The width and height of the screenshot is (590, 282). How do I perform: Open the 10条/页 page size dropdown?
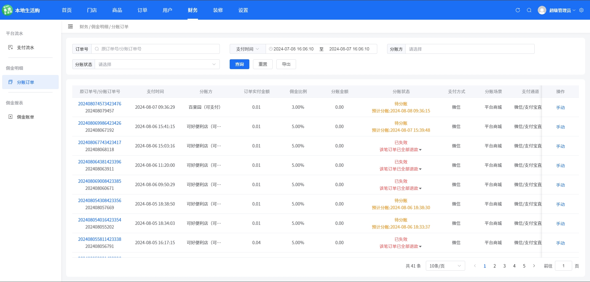pyautogui.click(x=445, y=266)
